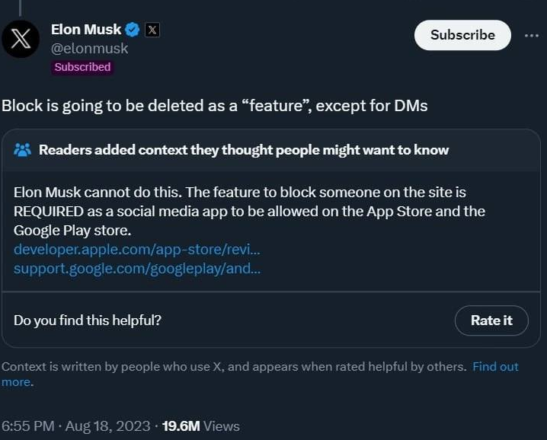The width and height of the screenshot is (547, 440).
Task: Click the post text about Block feature
Action: (215, 106)
